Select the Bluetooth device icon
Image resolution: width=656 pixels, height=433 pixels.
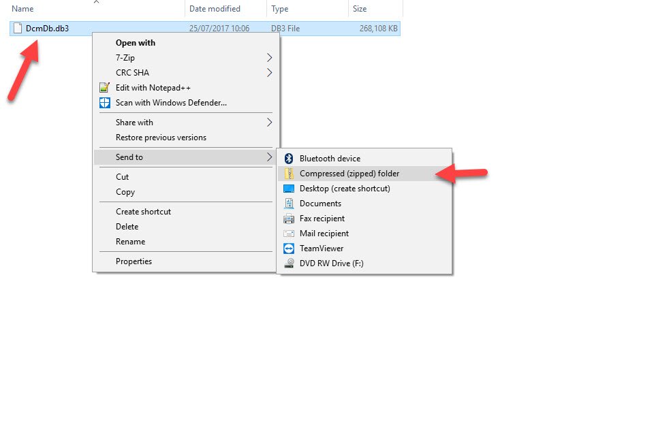(x=290, y=158)
